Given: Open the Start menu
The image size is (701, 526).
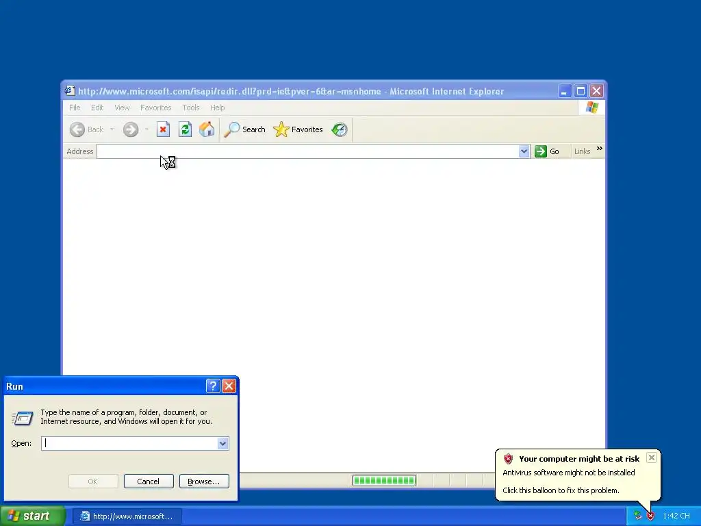Looking at the screenshot, I should 32,516.
